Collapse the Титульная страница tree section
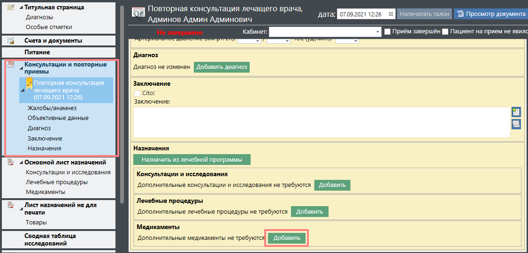Viewport: 528px width, 253px height. tap(21, 7)
